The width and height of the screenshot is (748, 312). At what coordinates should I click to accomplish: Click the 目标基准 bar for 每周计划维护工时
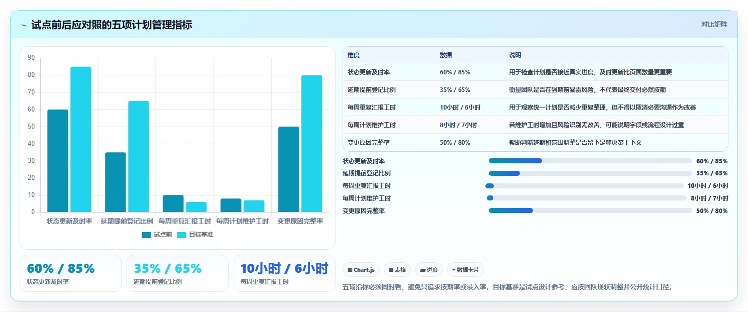point(254,206)
